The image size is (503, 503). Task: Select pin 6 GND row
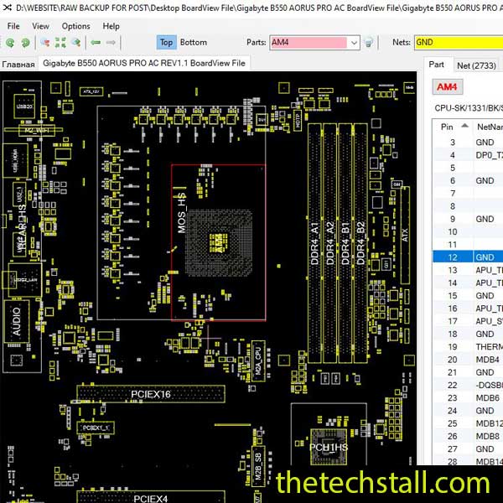(468, 180)
